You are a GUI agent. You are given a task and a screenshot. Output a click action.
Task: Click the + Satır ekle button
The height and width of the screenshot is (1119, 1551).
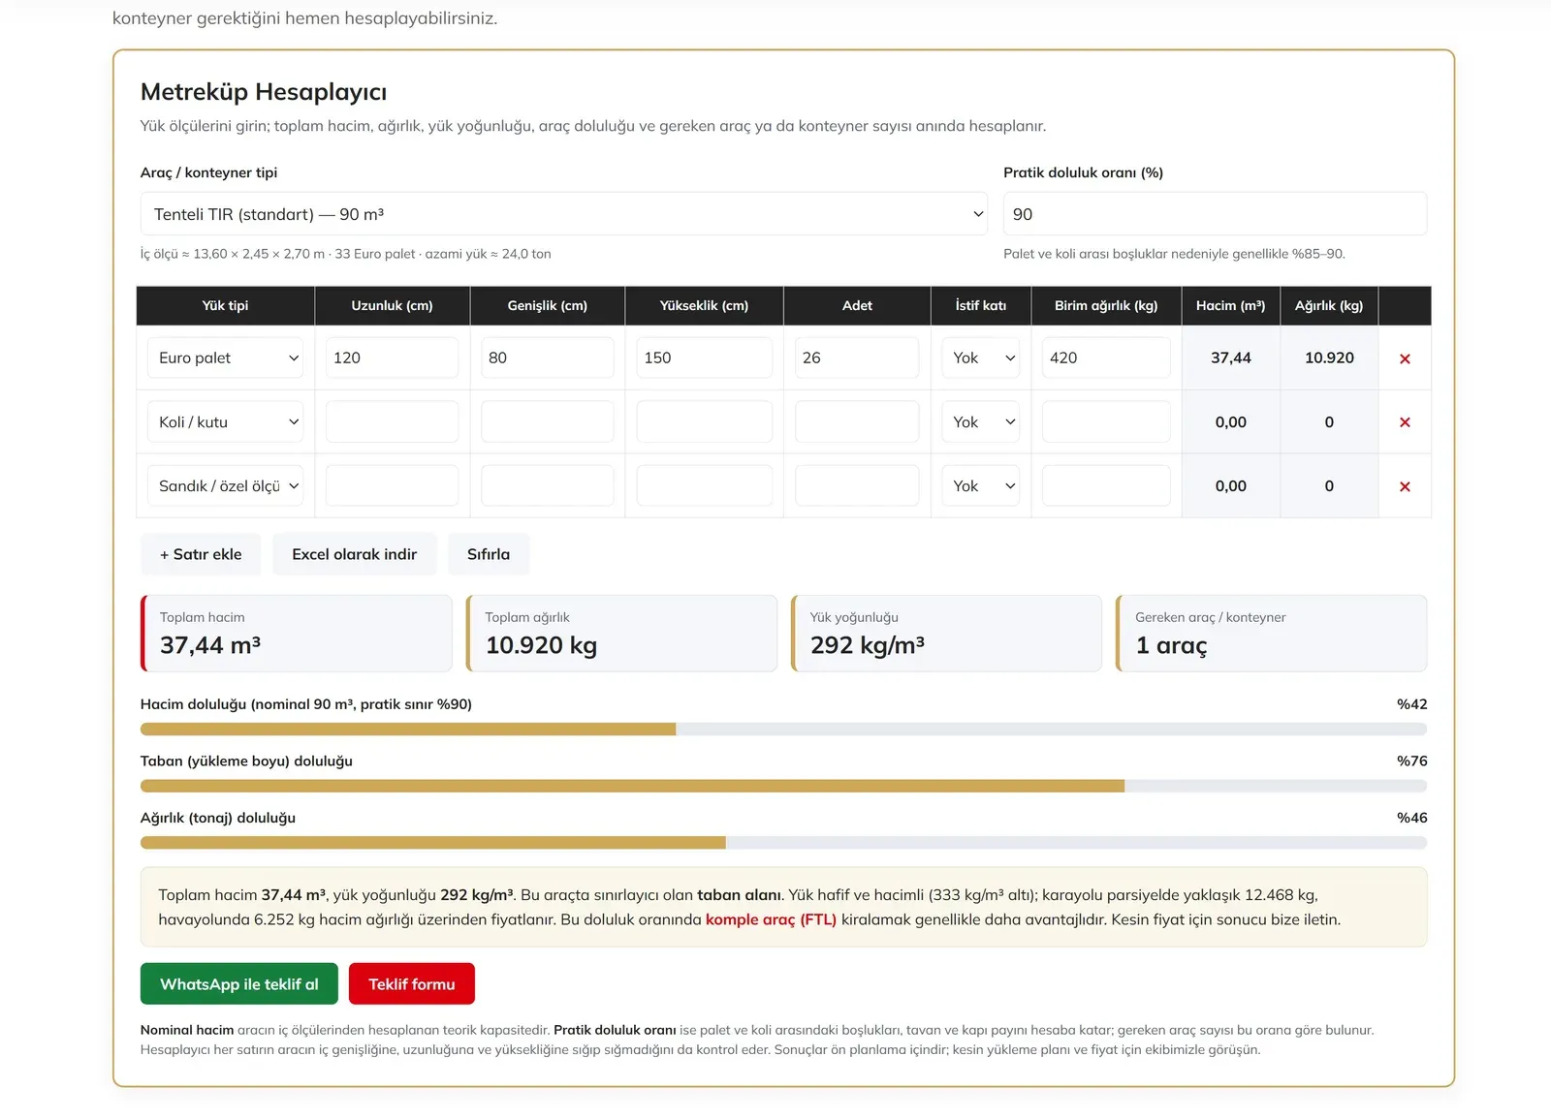pyautogui.click(x=201, y=554)
